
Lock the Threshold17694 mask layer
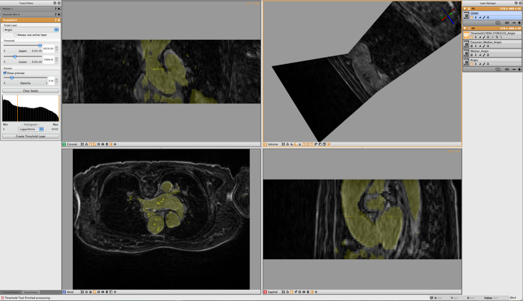pos(488,37)
